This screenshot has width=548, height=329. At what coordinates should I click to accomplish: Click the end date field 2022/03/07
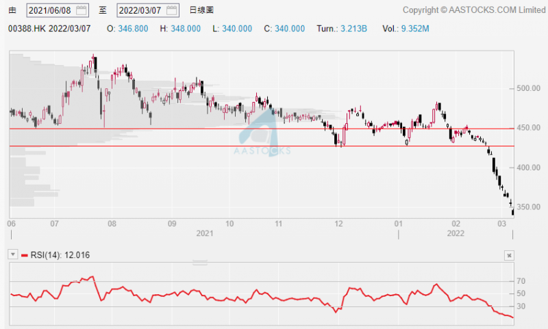(140, 10)
